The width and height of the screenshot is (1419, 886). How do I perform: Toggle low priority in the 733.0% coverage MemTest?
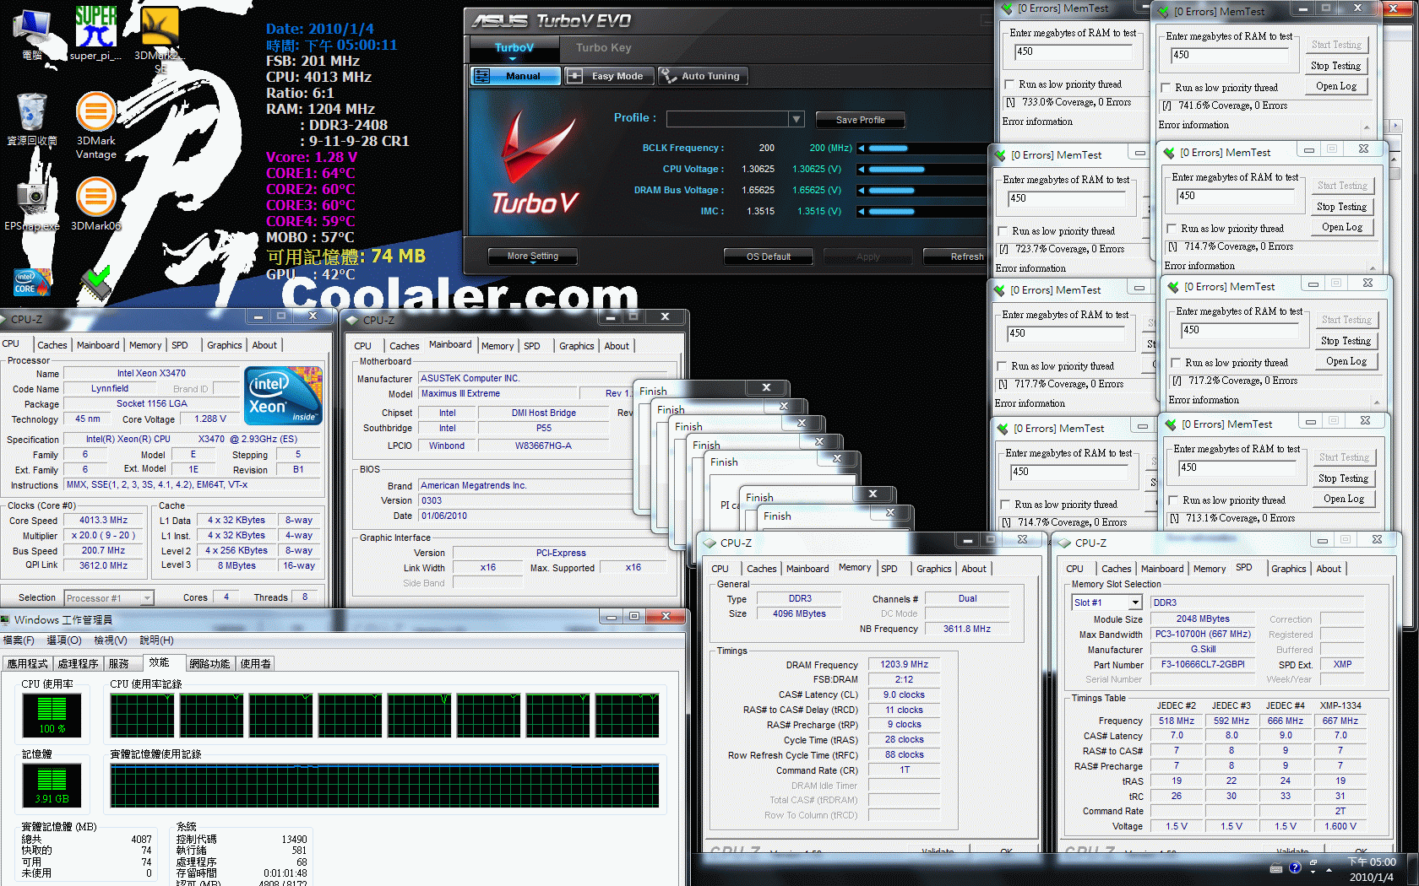(x=1009, y=84)
